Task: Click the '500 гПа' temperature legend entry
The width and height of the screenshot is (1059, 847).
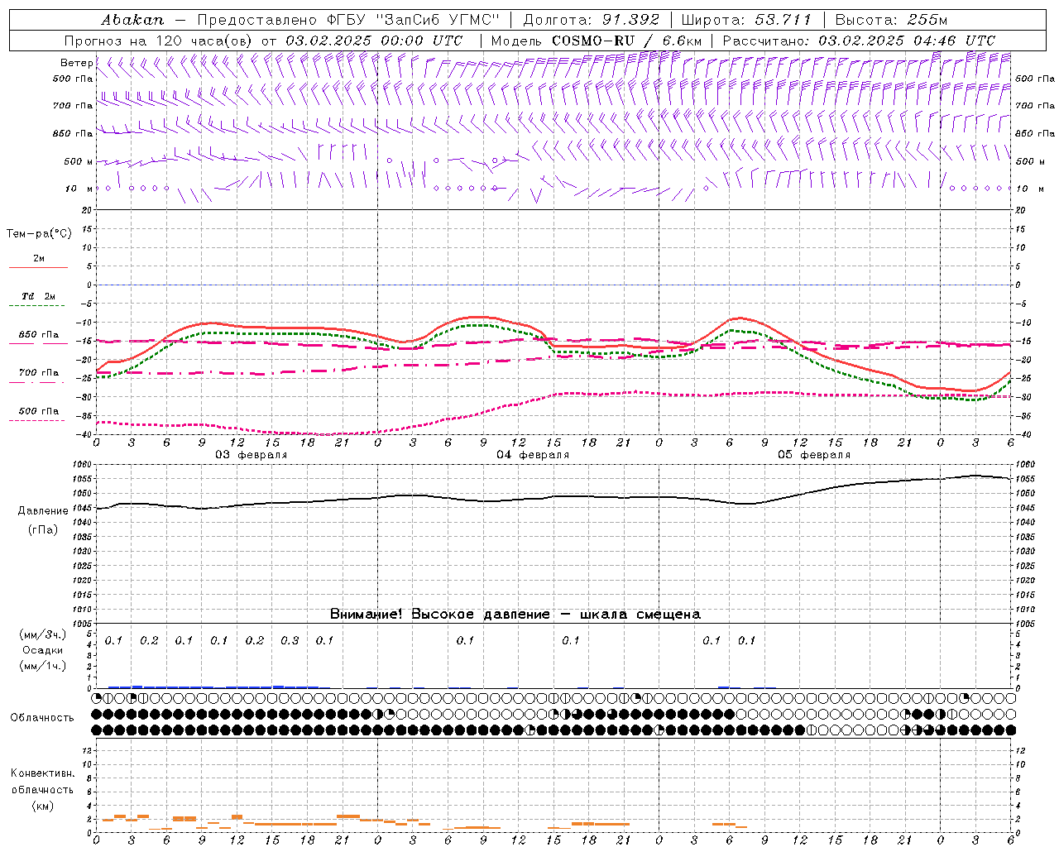Action: [39, 411]
